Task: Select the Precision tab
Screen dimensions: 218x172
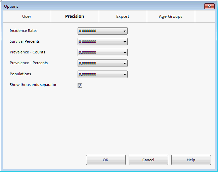Action: [x=75, y=16]
